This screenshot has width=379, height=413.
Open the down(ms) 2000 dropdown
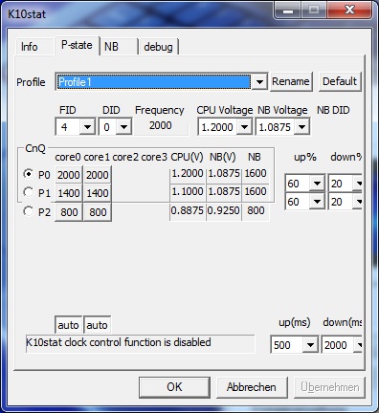359,345
